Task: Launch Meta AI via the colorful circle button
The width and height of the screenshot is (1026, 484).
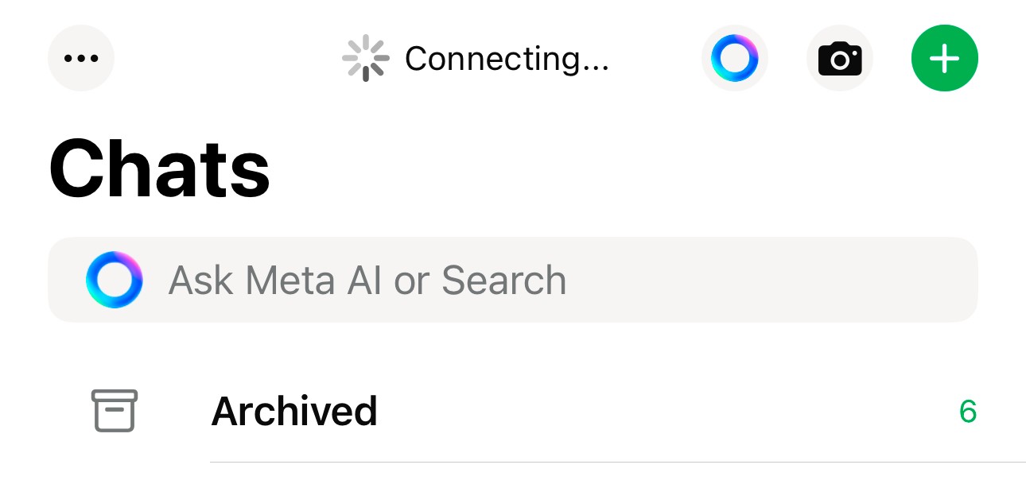Action: click(x=734, y=58)
